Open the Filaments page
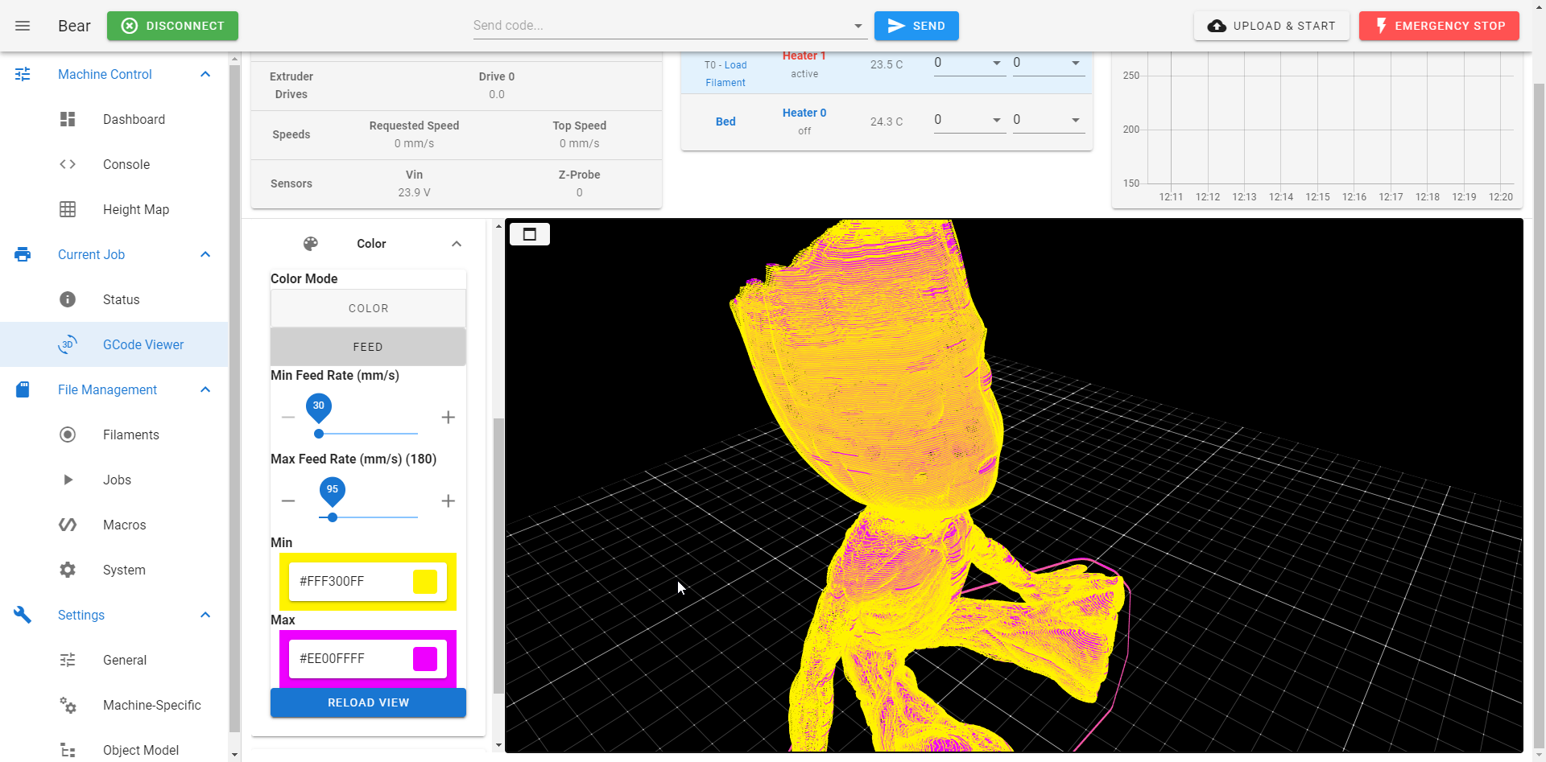The width and height of the screenshot is (1546, 762). pyautogui.click(x=114, y=435)
